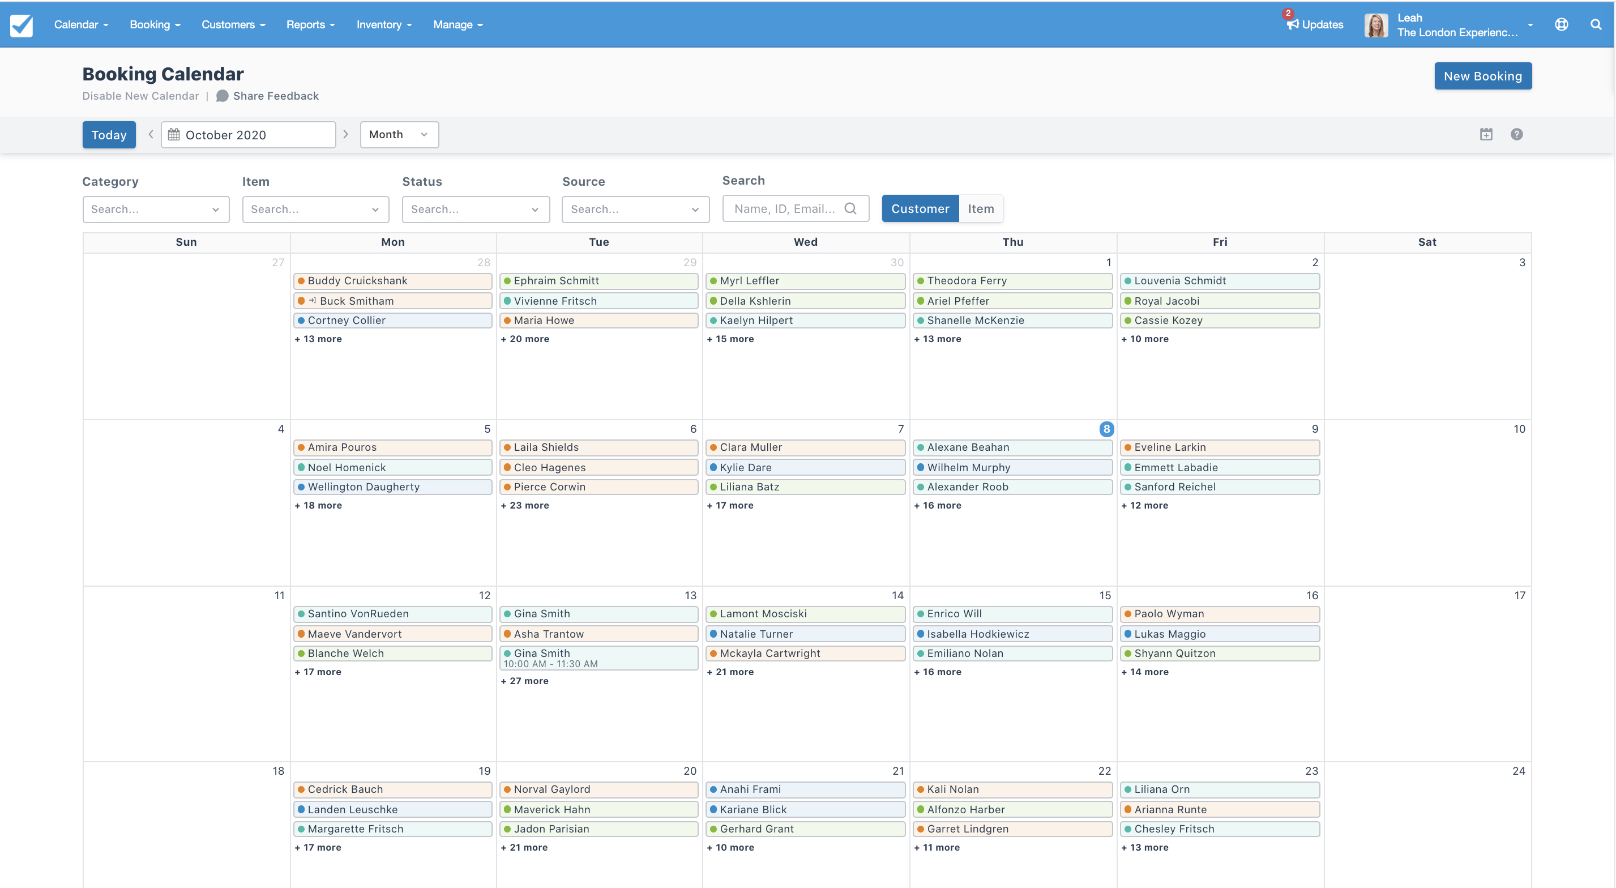Show +23 more bookings on Tuesday 6
The image size is (1616, 888).
(x=524, y=505)
